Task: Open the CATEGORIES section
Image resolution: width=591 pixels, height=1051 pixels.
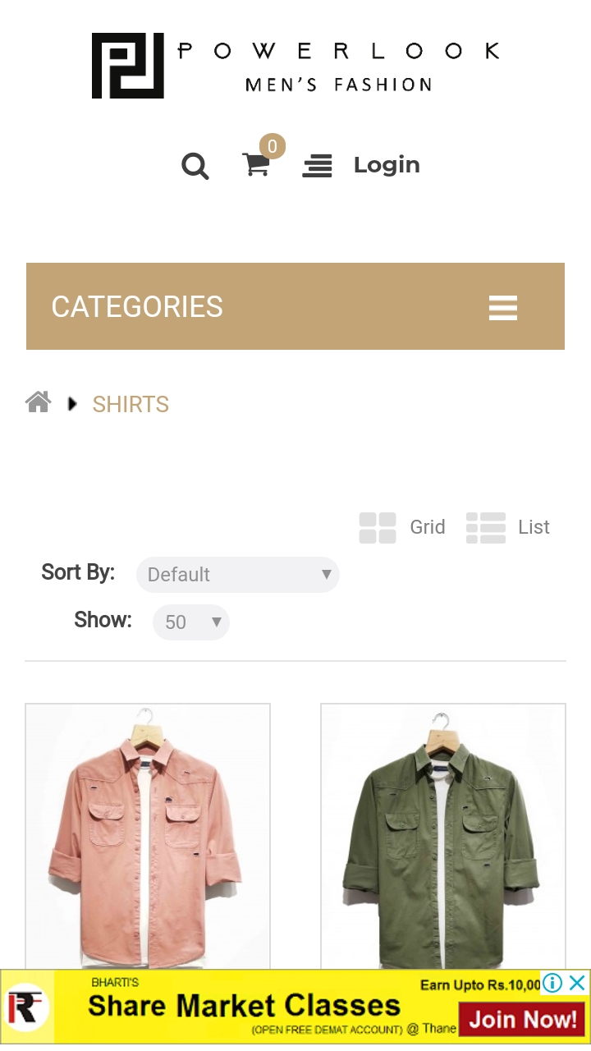Action: coord(137,306)
